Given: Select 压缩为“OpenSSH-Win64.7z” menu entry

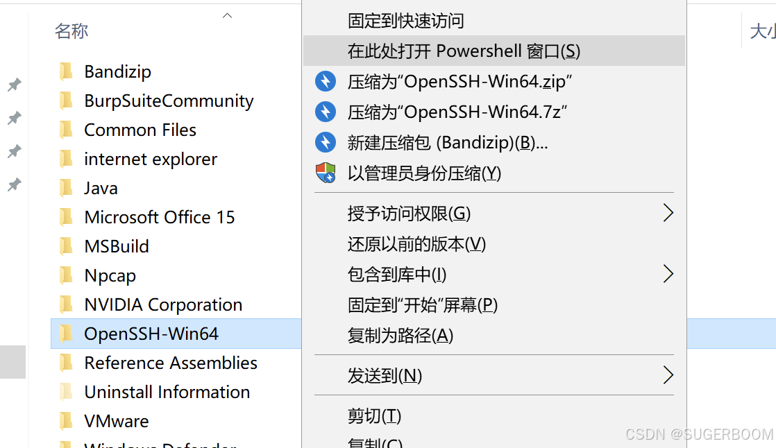Looking at the screenshot, I should 494,112.
